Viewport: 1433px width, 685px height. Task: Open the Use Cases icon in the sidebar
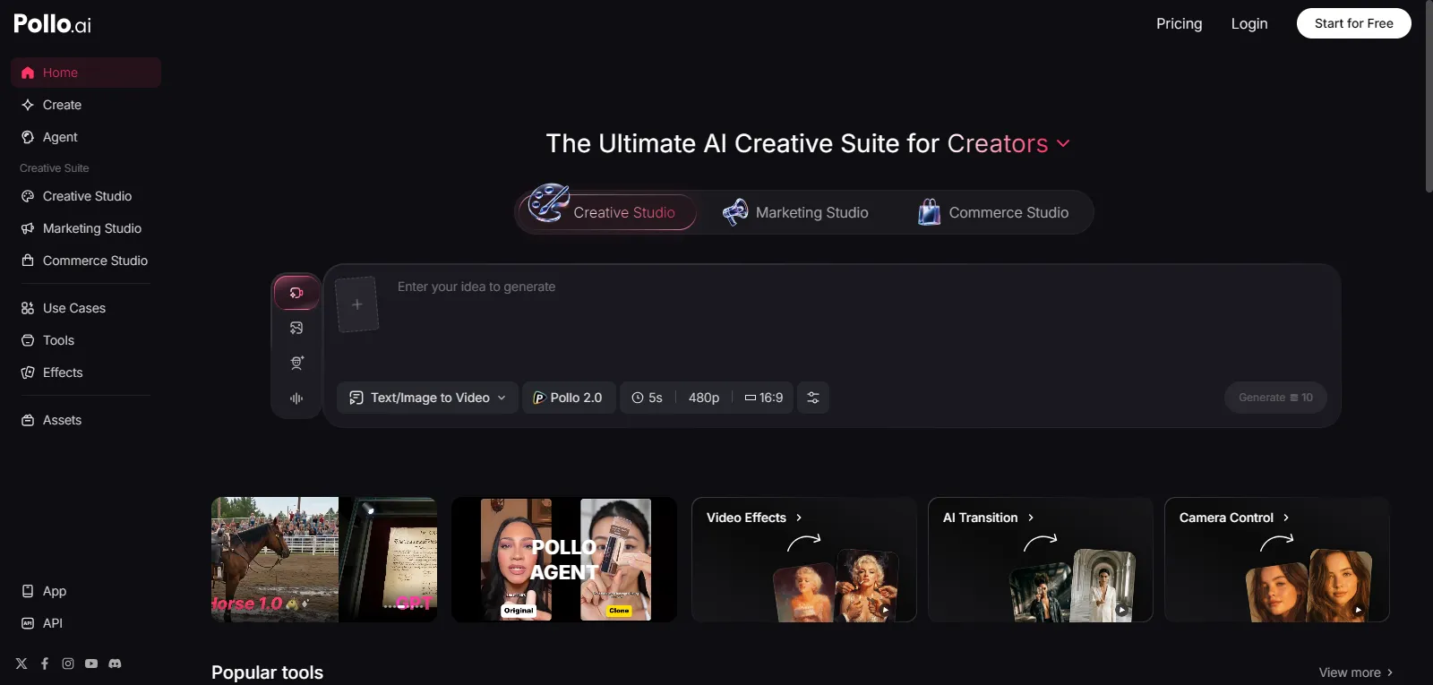[28, 308]
